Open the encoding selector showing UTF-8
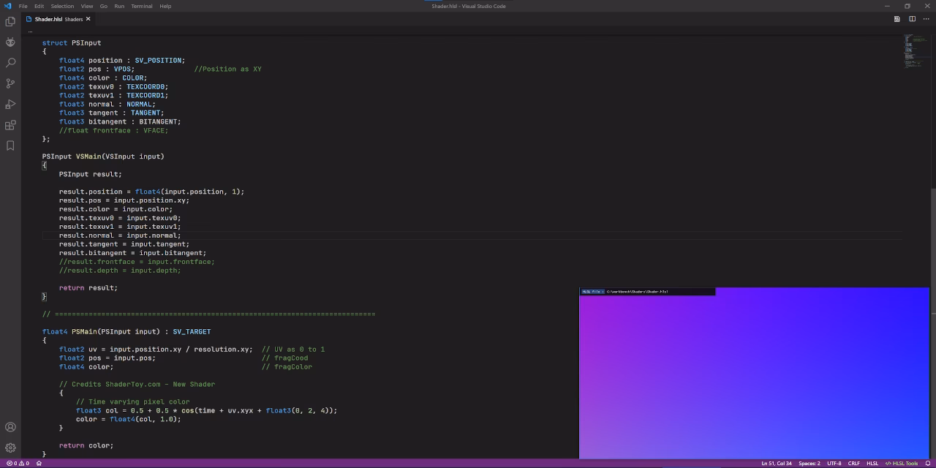Image resolution: width=936 pixels, height=468 pixels. pyautogui.click(x=834, y=463)
